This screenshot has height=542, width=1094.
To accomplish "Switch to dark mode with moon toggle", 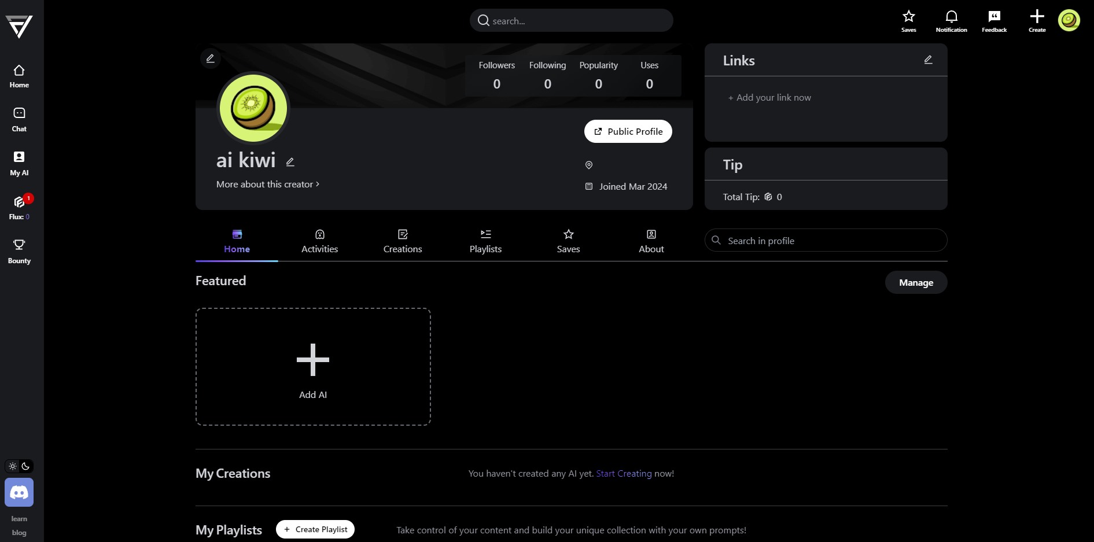I will click(x=25, y=466).
